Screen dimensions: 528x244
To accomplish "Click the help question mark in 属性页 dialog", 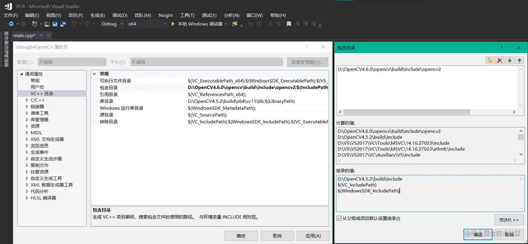I will [307, 47].
